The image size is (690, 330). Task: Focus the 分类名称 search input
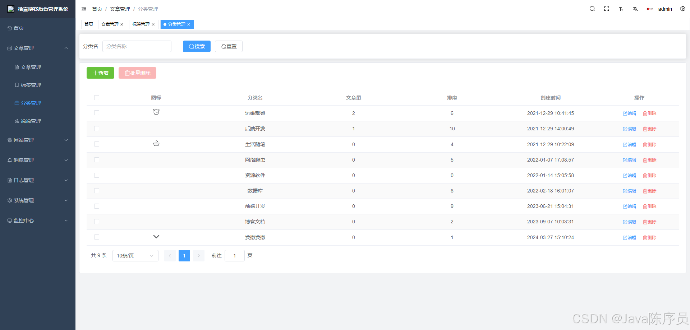(137, 46)
